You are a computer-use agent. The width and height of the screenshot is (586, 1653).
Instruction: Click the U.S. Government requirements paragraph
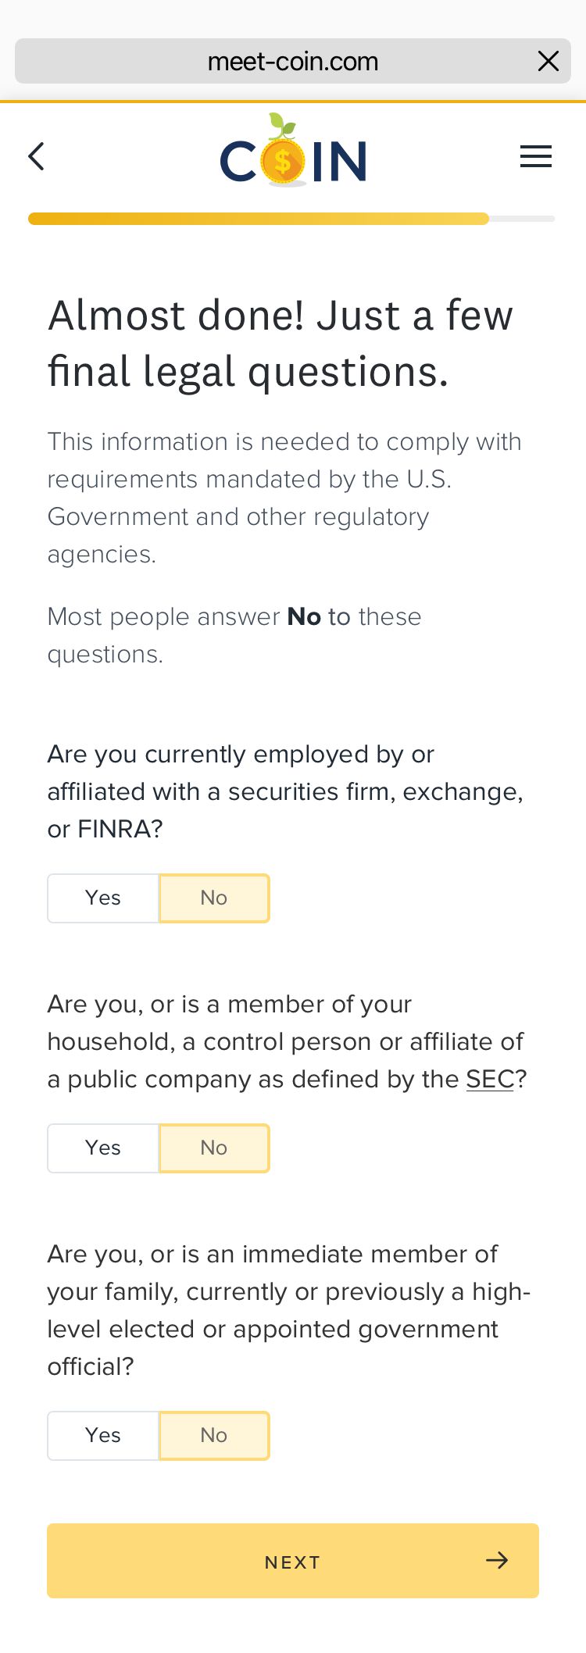(x=284, y=498)
